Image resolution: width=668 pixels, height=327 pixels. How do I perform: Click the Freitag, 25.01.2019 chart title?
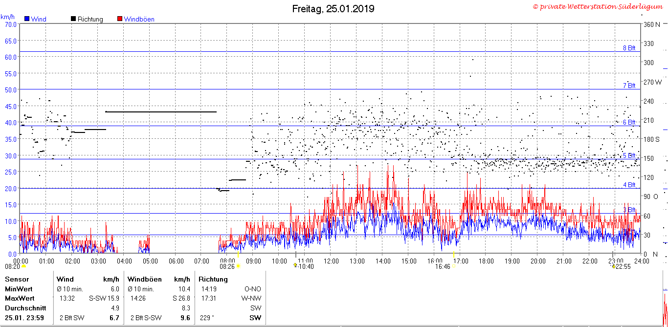click(333, 8)
